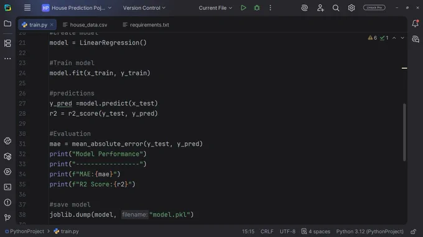Close the train.py tab
Screen dimensions: 423x237
[52, 25]
